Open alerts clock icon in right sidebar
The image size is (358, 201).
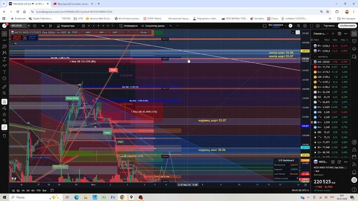click(x=354, y=41)
